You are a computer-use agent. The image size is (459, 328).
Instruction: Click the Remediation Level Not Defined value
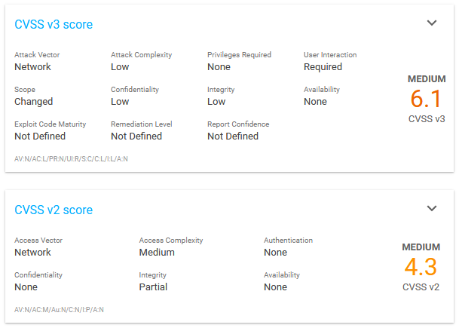pyautogui.click(x=136, y=136)
